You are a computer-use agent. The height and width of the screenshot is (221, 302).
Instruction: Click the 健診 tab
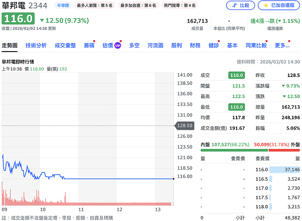(x=214, y=45)
